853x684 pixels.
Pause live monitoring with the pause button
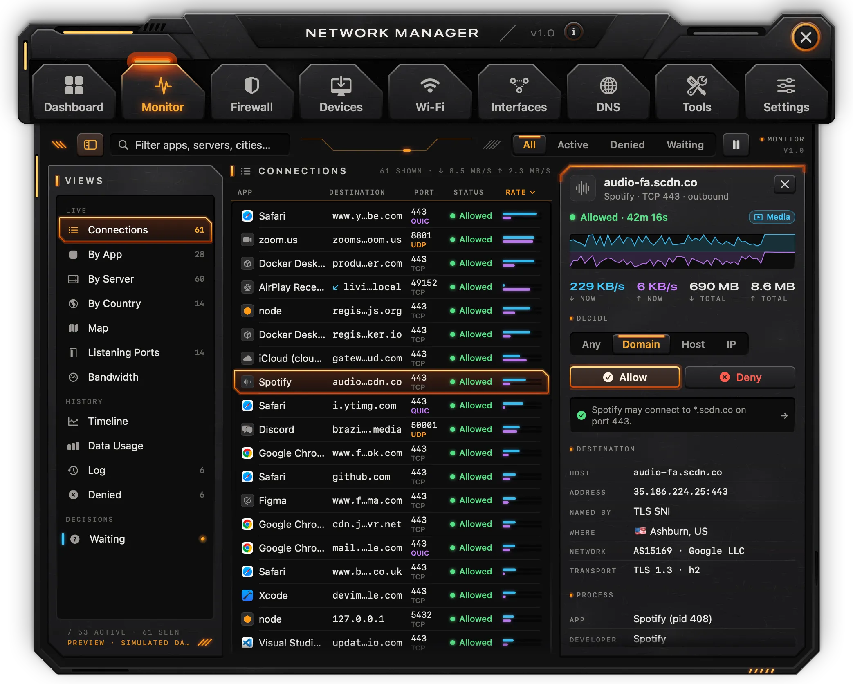click(x=736, y=145)
